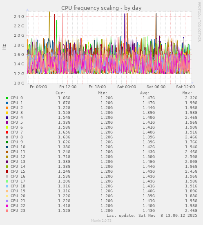Viewport: 203px width, 225px height.
Task: Click the 'Fri 06:00' time axis label
Action: coord(38,87)
